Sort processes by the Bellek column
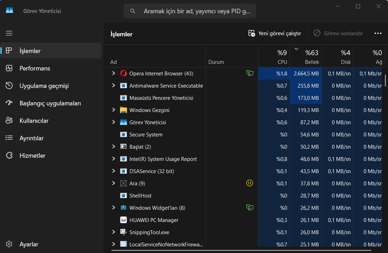 click(x=306, y=56)
